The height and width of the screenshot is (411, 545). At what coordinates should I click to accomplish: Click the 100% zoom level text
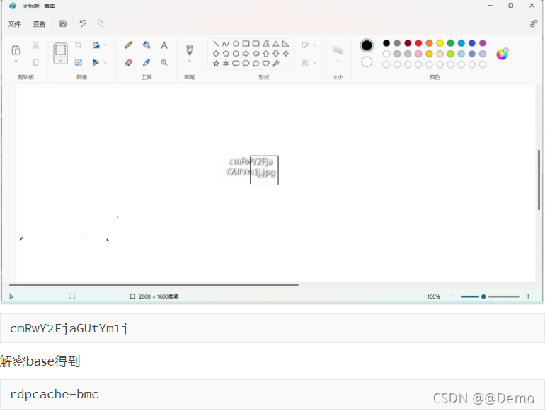[x=433, y=296]
